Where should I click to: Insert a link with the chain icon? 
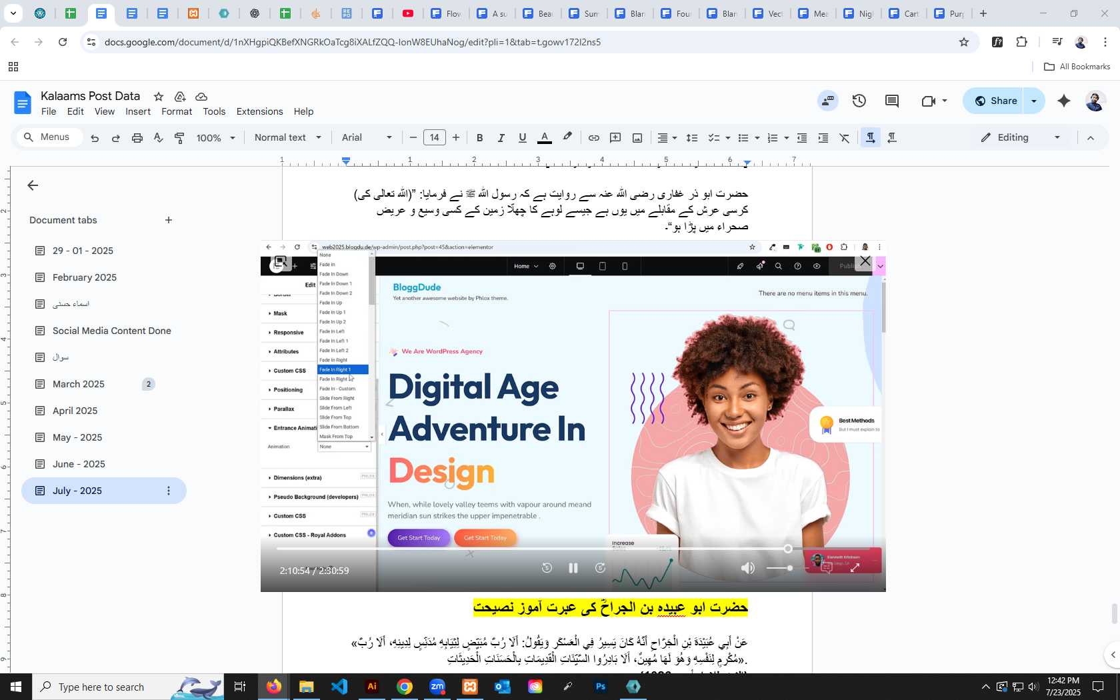(x=593, y=138)
